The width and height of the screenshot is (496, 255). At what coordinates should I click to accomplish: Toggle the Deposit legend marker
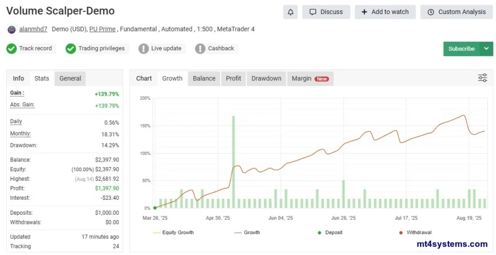pyautogui.click(x=330, y=233)
